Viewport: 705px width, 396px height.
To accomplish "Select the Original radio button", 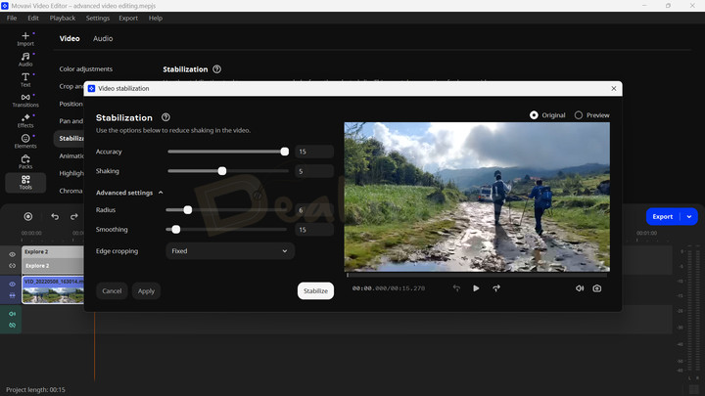I will [x=534, y=115].
